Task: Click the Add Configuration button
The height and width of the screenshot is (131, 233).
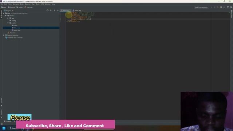Action: (x=201, y=7)
